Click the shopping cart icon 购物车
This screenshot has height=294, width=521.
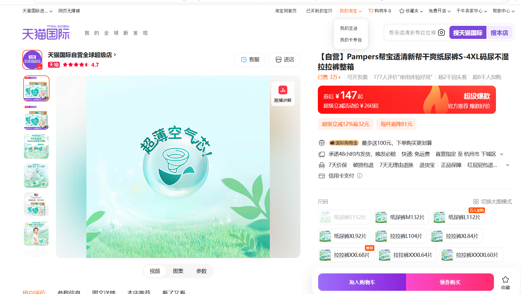[371, 11]
